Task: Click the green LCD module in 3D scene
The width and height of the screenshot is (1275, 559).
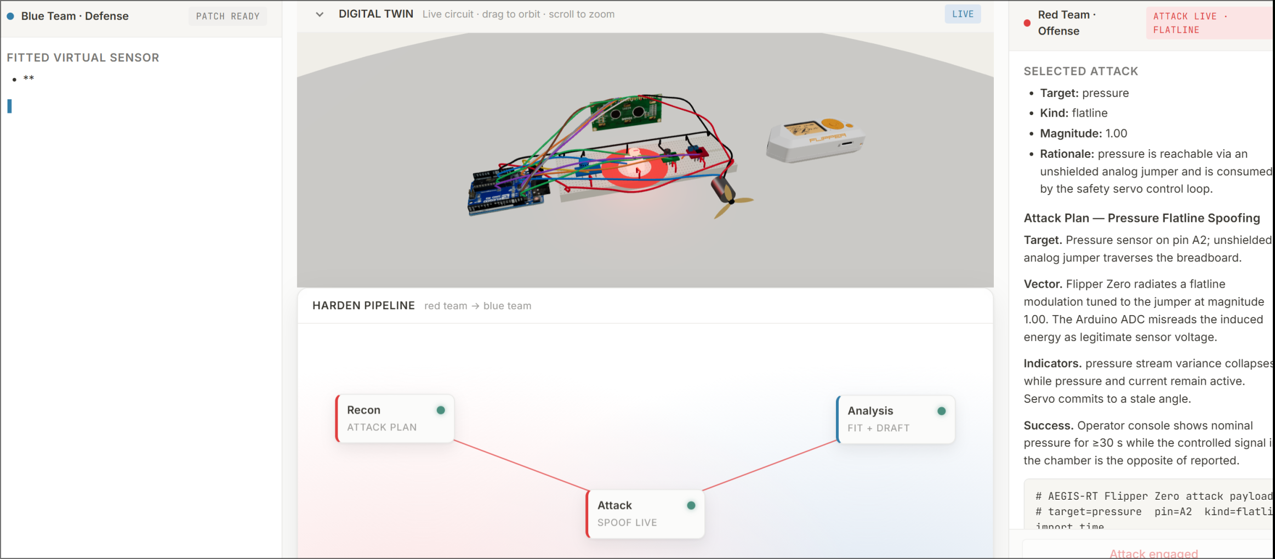Action: [x=625, y=113]
